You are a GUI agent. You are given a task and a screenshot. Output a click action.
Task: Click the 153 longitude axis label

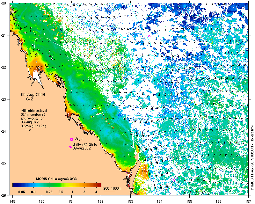pyautogui.click(x=130, y=201)
